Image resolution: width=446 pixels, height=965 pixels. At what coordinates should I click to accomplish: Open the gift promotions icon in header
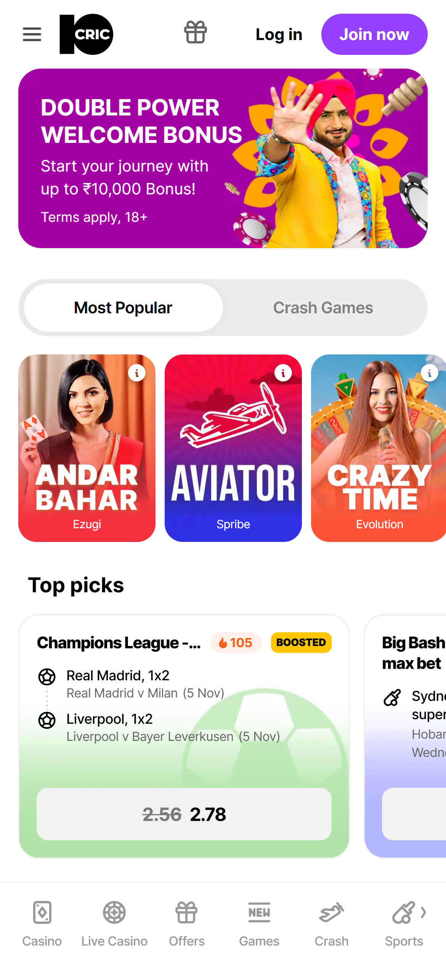[196, 32]
